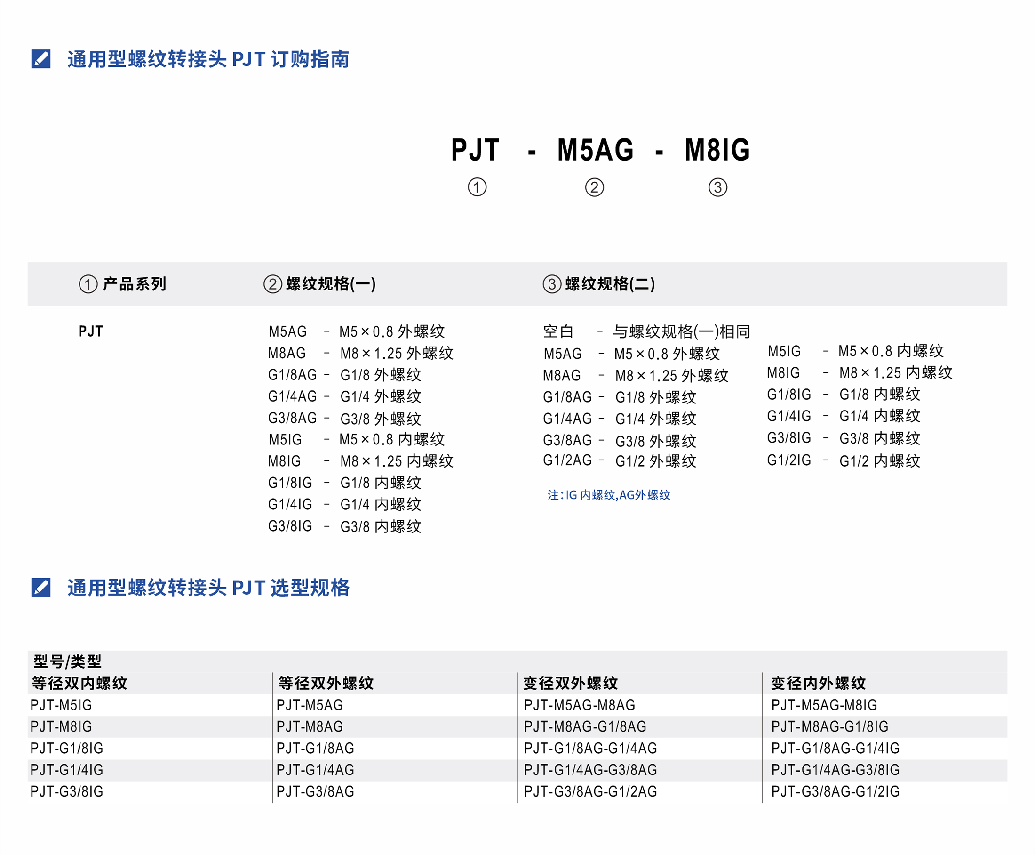Click the large M8IG text in the model example
The width and height of the screenshot is (1035, 855).
717,150
